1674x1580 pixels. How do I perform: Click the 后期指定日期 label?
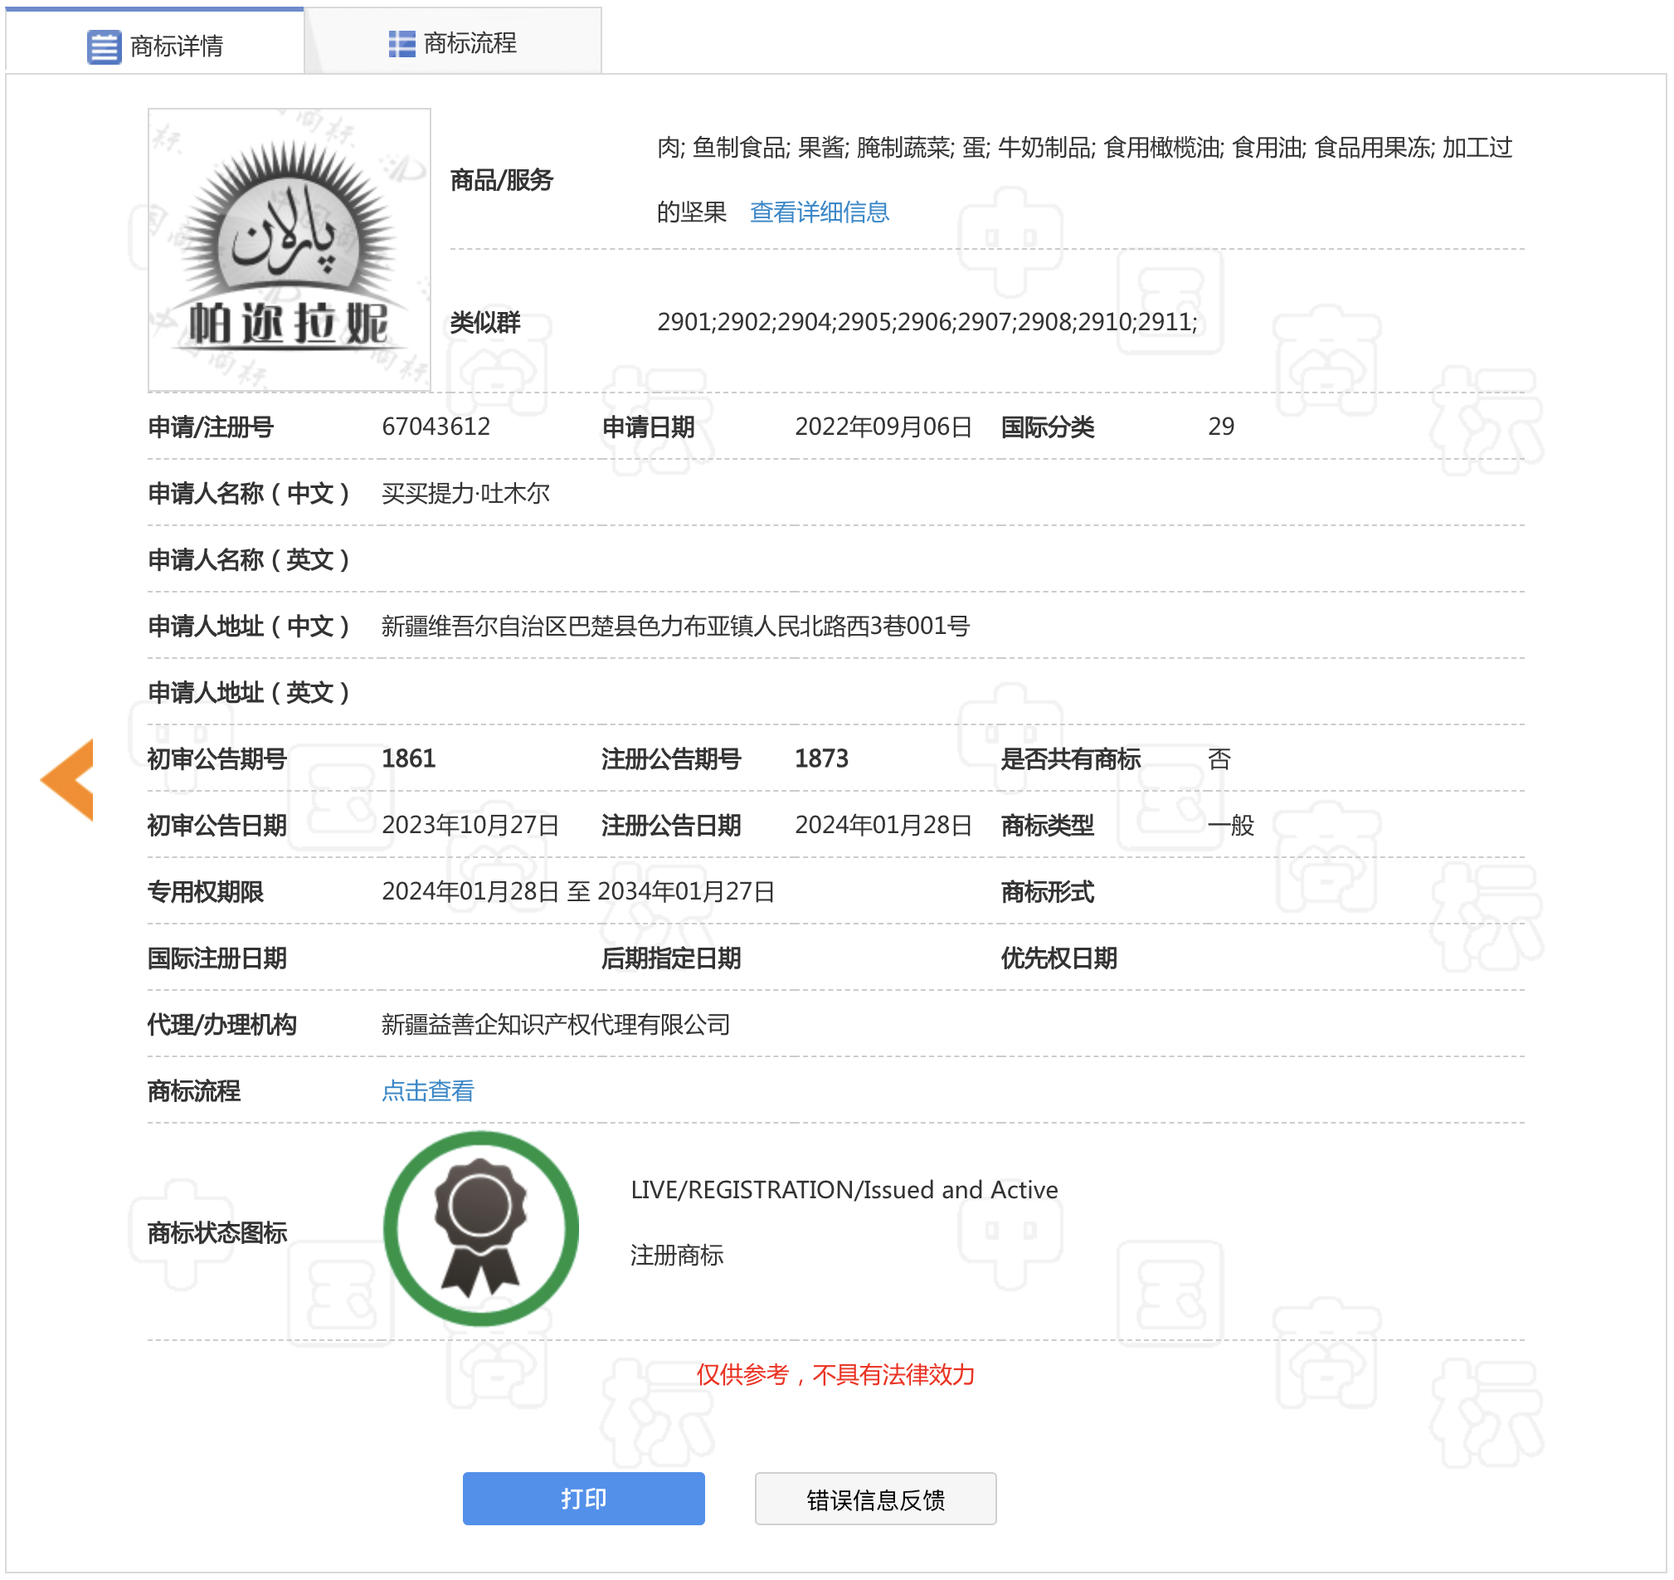tap(671, 958)
